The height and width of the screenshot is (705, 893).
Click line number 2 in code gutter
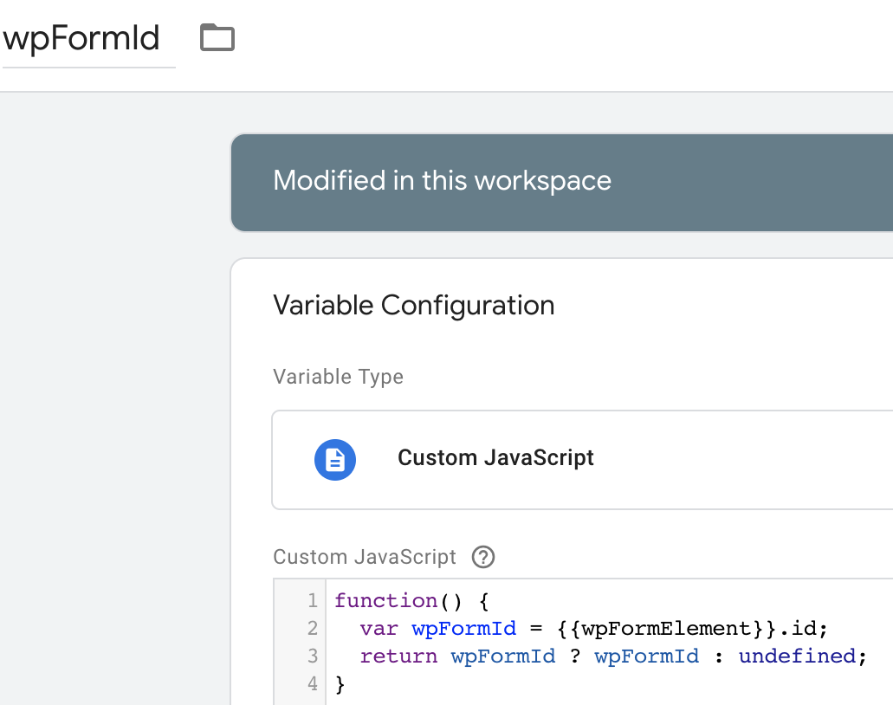point(312,629)
